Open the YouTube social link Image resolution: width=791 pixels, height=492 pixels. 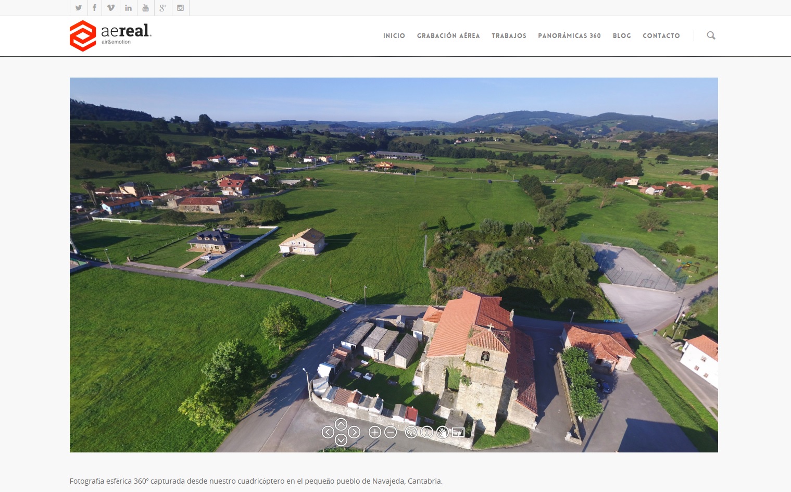coord(145,8)
